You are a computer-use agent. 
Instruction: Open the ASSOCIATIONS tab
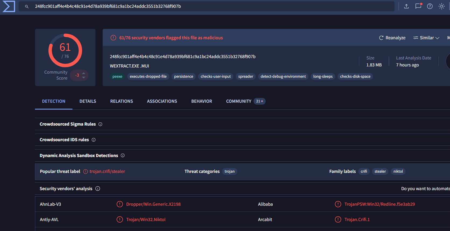(x=162, y=101)
